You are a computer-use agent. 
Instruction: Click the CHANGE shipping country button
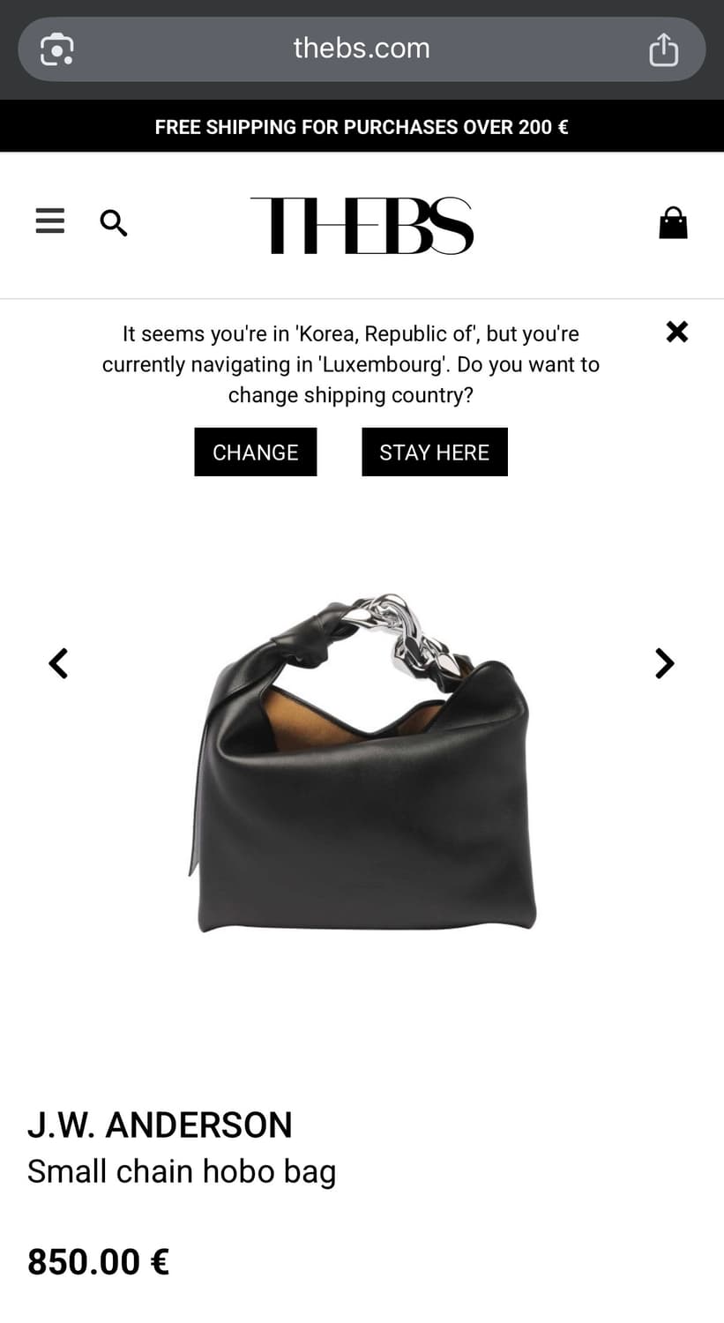click(256, 452)
